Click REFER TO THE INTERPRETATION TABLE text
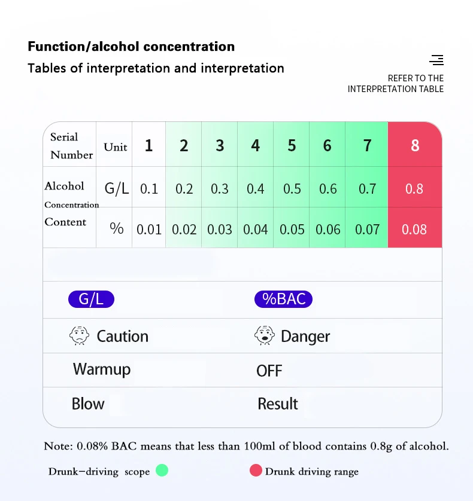The image size is (473, 501). pos(396,83)
